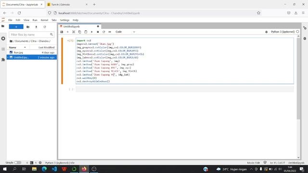Open Visual Studio Code from the taskbar

54,169
